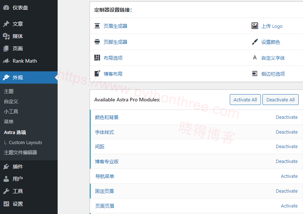Click the pushpin icon for 文章
303x214 pixels.
coord(6,24)
